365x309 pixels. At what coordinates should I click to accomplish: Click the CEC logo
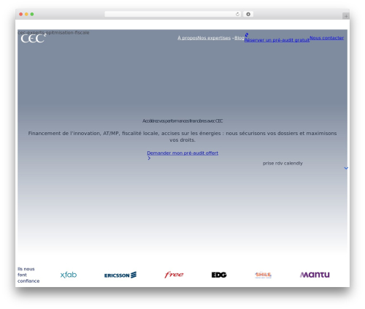tap(34, 39)
